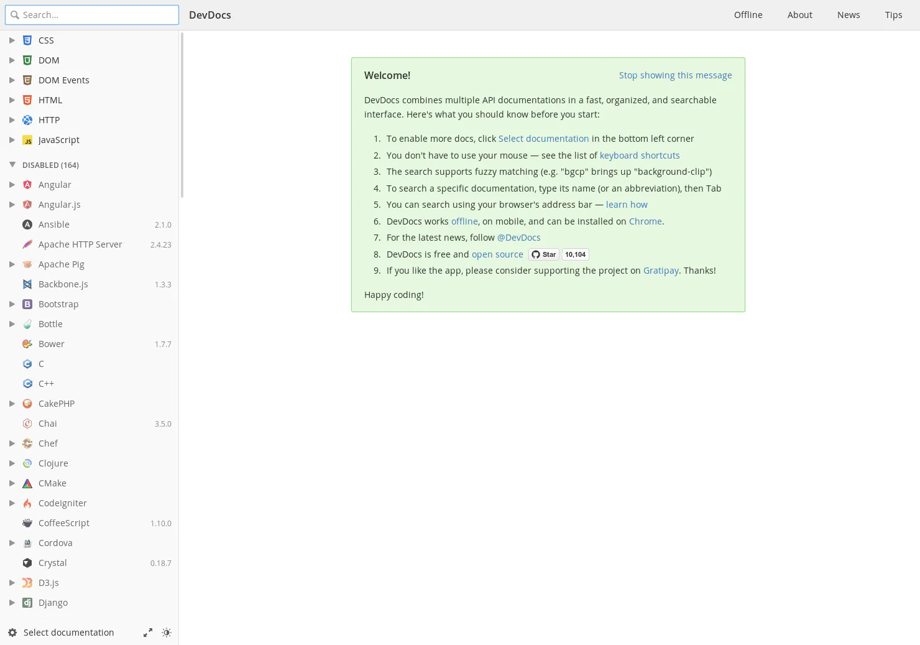
Task: Click the Apache Pig icon
Action: (x=27, y=264)
